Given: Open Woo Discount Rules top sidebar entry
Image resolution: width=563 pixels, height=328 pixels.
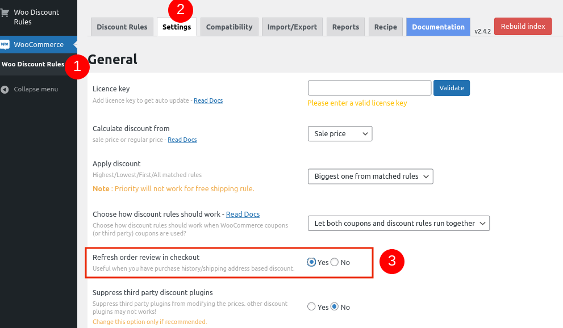Looking at the screenshot, I should 36,17.
